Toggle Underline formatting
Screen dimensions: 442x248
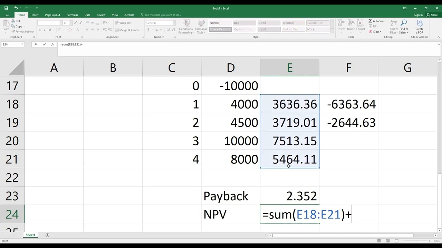click(50, 30)
